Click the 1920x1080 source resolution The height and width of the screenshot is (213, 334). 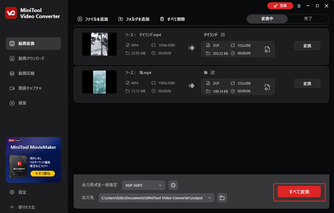click(166, 83)
